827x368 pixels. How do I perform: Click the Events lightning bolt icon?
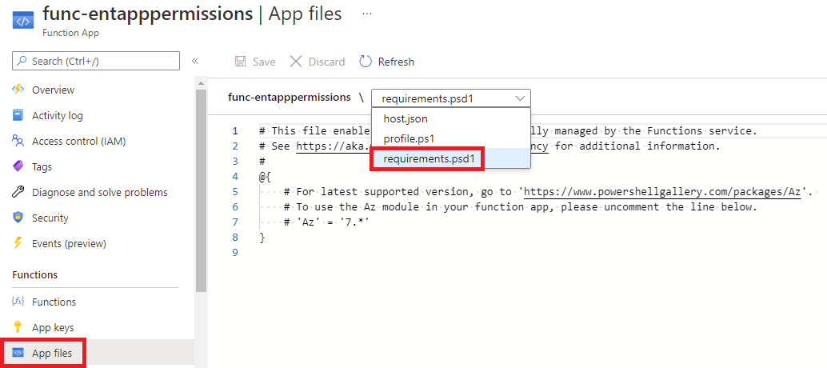coord(18,243)
